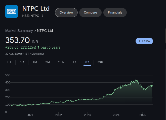166x120 pixels.
Task: Click the 2024 label on the chart axis
Action: point(116,115)
